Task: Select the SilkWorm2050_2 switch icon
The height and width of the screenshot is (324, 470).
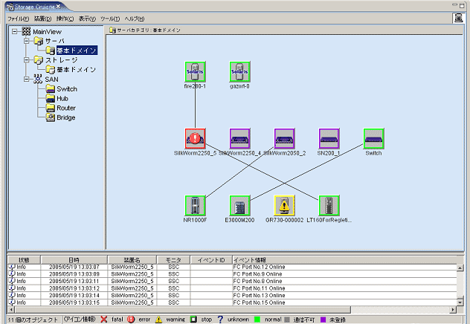Action: 284,139
